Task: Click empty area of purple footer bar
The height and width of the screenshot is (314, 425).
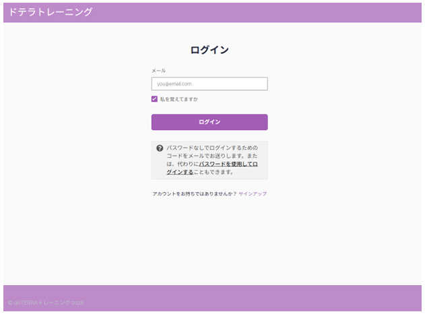Action: (269, 298)
